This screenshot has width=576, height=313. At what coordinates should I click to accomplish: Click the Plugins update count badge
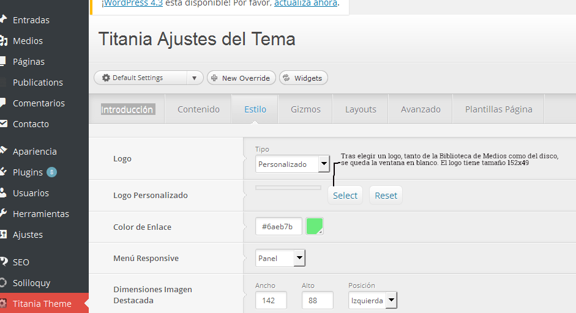(52, 172)
